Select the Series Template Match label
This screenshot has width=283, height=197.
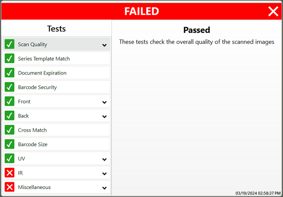pyautogui.click(x=44, y=59)
